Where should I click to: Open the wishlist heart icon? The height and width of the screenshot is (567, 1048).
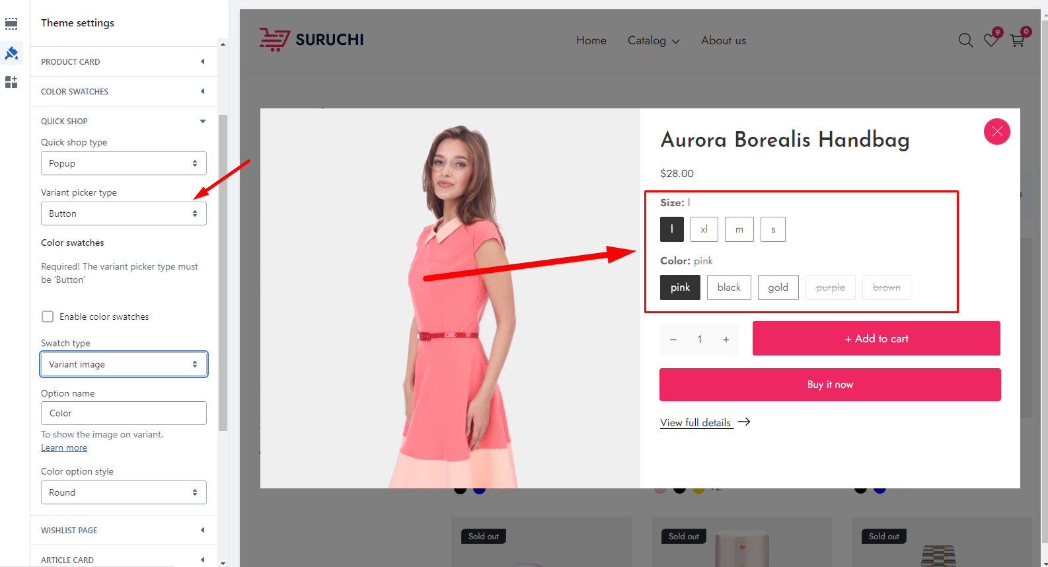pos(991,40)
